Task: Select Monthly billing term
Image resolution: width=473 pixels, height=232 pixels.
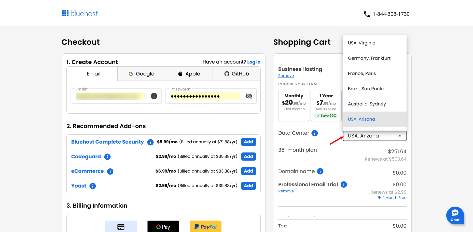Action: (x=294, y=105)
